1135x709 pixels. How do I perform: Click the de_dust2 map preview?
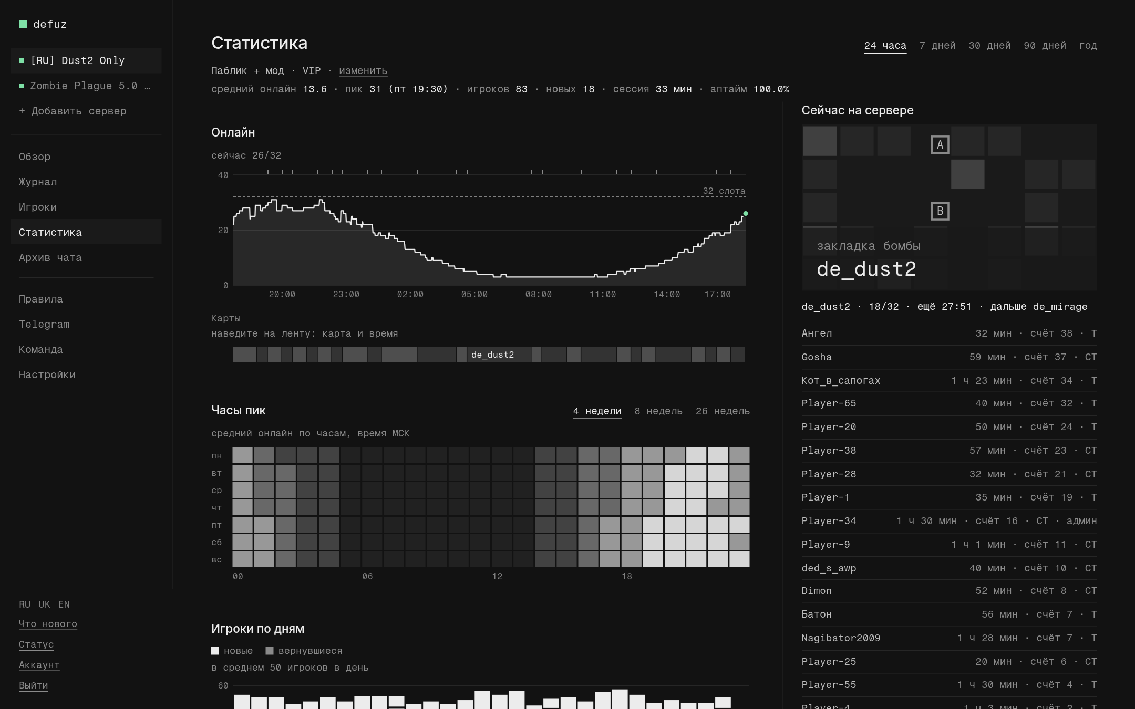949,207
